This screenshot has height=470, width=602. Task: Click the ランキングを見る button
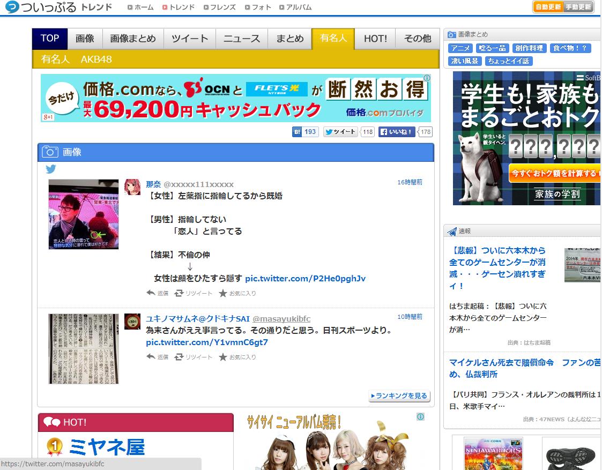399,396
